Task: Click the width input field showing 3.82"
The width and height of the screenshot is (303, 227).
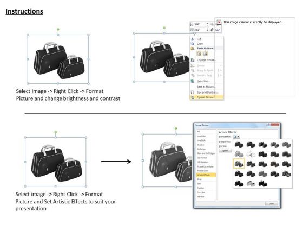Action: (x=200, y=30)
